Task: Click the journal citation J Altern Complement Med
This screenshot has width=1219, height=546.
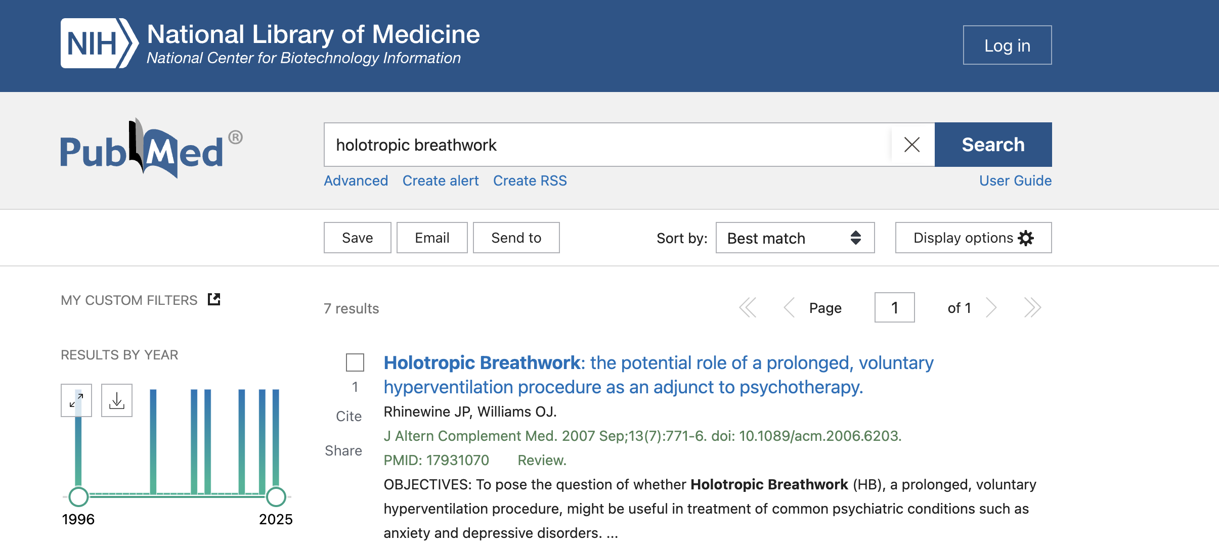Action: [x=642, y=436]
